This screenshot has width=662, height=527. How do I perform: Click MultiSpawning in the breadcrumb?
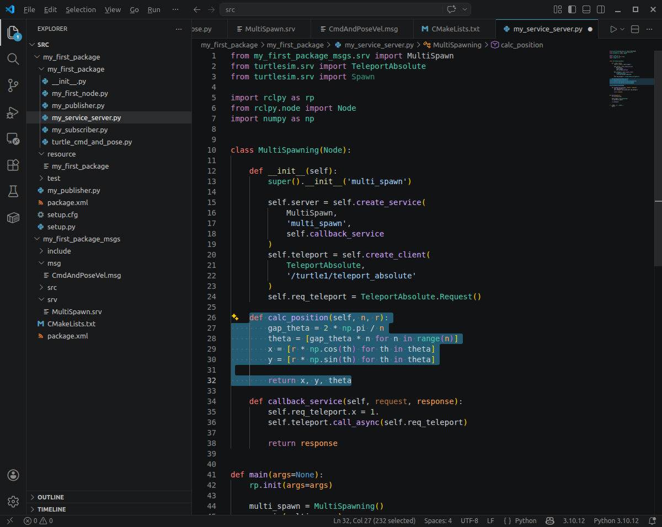pyautogui.click(x=457, y=45)
